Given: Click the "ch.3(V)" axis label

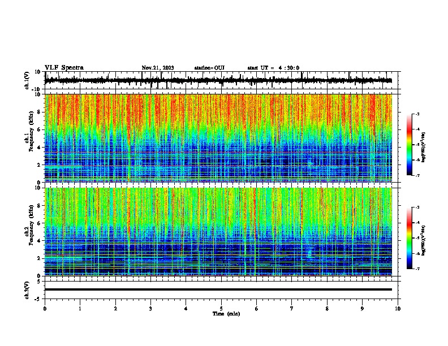Looking at the screenshot, I should tap(27, 290).
